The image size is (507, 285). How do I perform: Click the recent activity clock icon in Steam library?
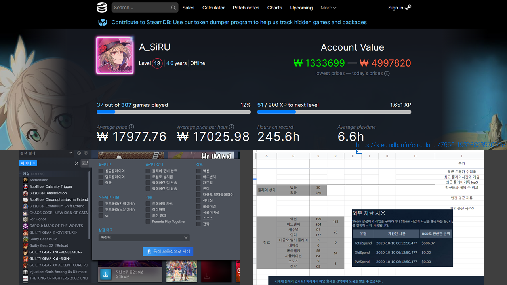pos(79,153)
